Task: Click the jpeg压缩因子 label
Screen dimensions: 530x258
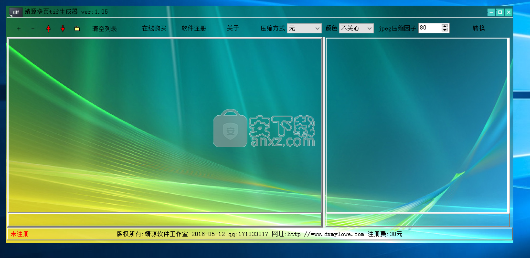Action: coord(397,29)
